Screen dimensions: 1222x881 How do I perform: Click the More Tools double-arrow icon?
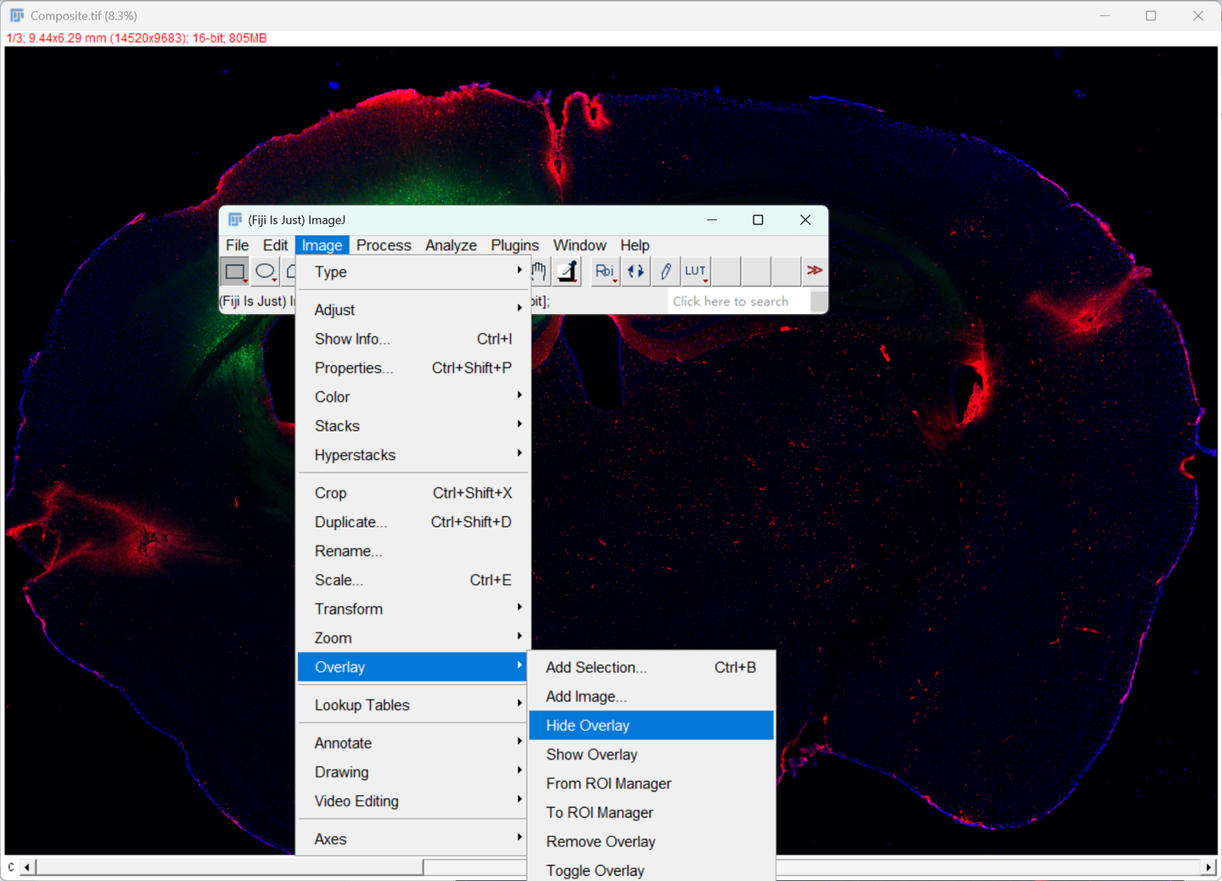(x=815, y=271)
